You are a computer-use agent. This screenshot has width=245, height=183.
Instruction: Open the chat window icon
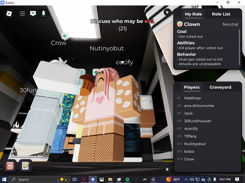[33, 14]
